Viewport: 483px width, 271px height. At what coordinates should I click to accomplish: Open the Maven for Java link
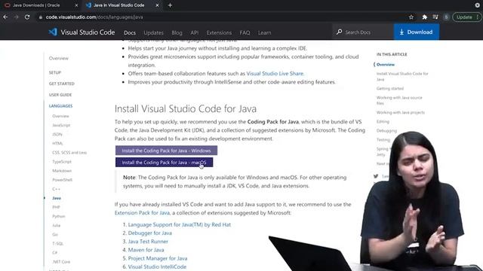pyautogui.click(x=146, y=250)
